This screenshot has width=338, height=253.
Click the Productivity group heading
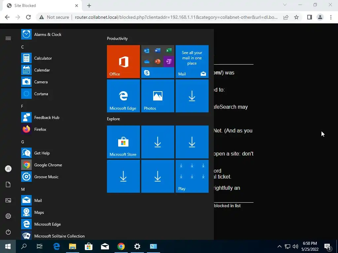pos(117,39)
